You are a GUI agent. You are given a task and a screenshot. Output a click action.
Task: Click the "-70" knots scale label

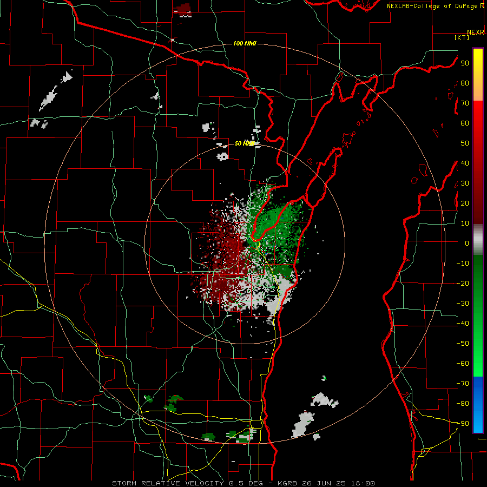click(x=463, y=383)
